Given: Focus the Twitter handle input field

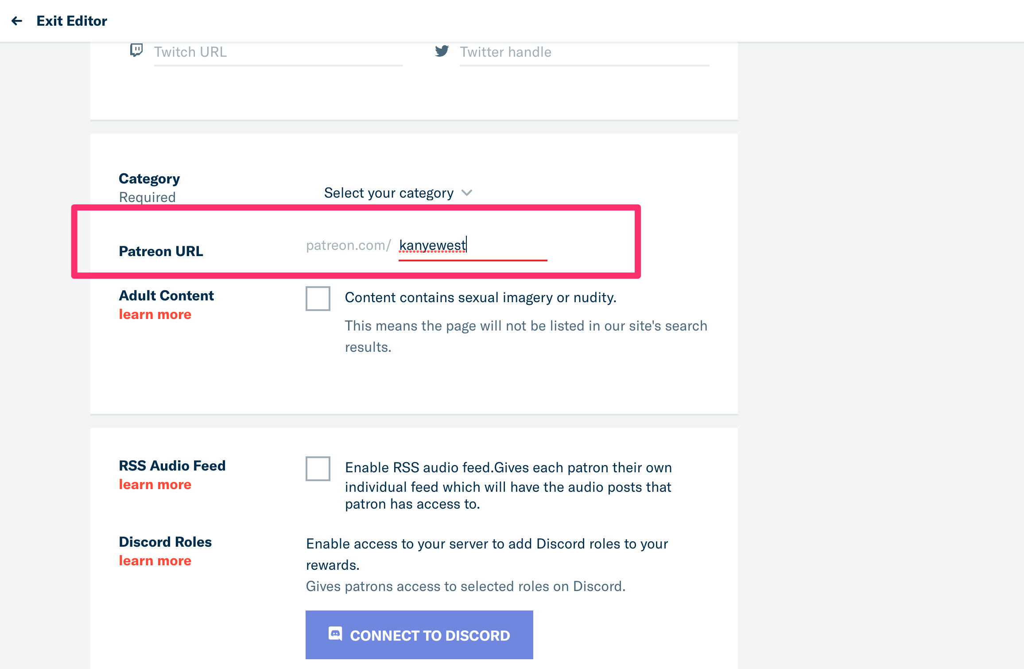Looking at the screenshot, I should pos(584,52).
